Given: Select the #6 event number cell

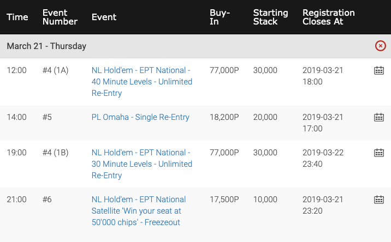Looking at the screenshot, I should pyautogui.click(x=47, y=199).
